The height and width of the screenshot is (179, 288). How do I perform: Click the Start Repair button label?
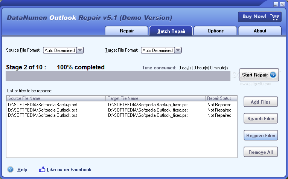pyautogui.click(x=255, y=75)
